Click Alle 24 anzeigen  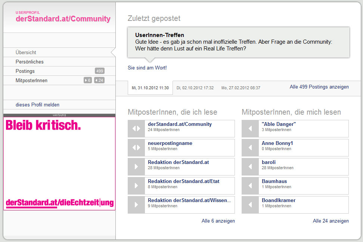click(x=331, y=221)
